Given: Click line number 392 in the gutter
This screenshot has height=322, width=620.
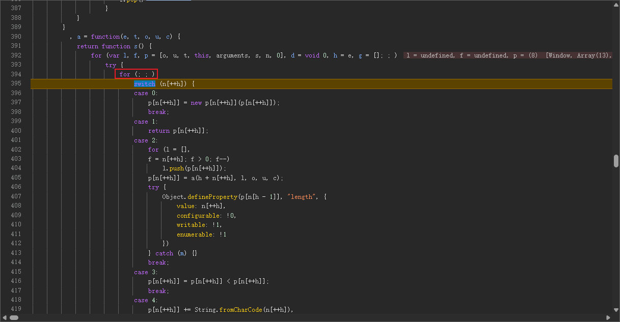Looking at the screenshot, I should [x=16, y=55].
